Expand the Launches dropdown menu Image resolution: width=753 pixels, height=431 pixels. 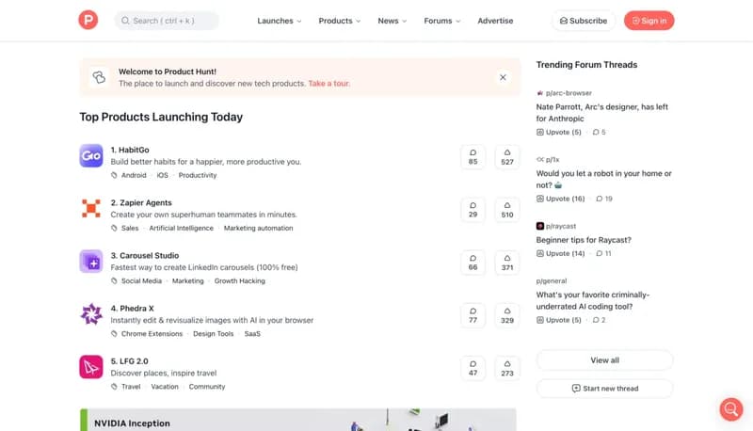coord(279,21)
